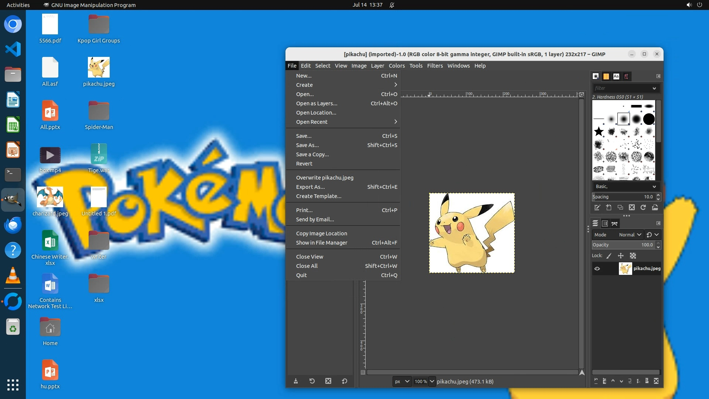The width and height of the screenshot is (709, 399).
Task: Open the Paths tab in the layers dock
Action: [x=614, y=224]
